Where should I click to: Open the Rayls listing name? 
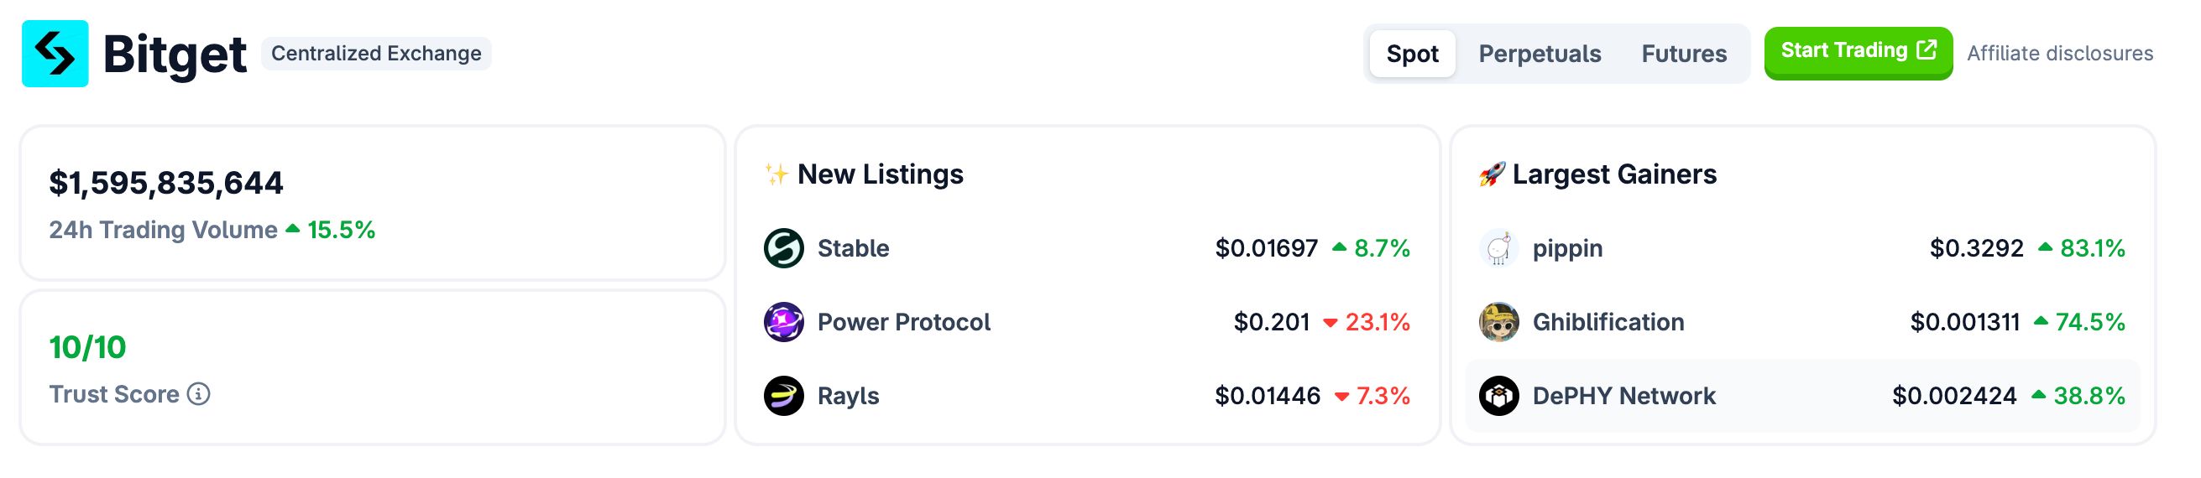click(848, 396)
